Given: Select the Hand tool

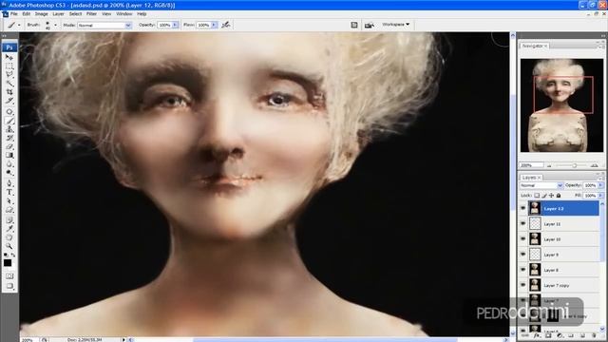Looking at the screenshot, I should click(x=9, y=237).
